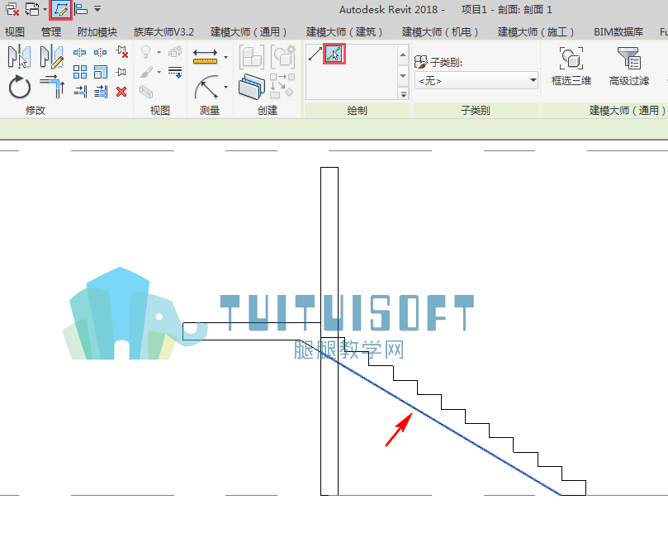Screen dimensions: 668x533
Task: Select the Mirror - Draw Axis tool
Action: (51, 56)
